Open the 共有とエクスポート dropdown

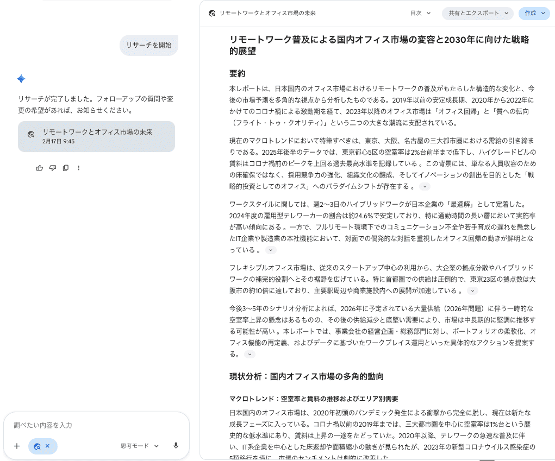pos(477,13)
